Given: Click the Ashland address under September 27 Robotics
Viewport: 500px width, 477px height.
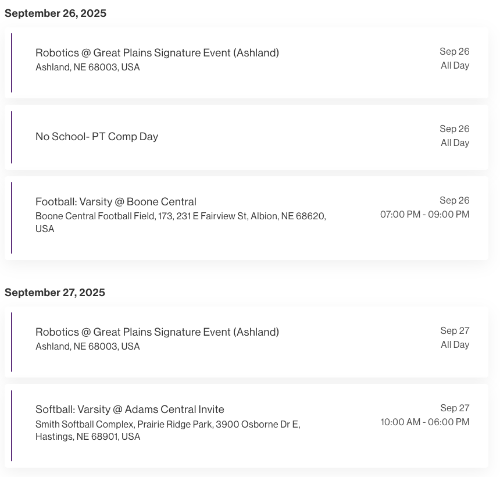Looking at the screenshot, I should coord(88,347).
